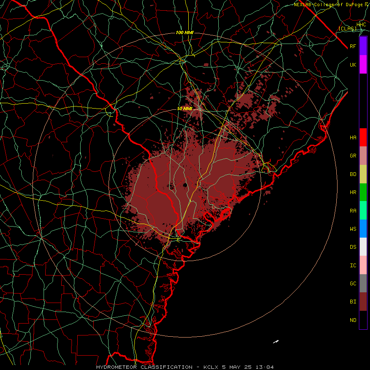Click the BD legend label
Viewport: 370px width, 370px height.
pyautogui.click(x=353, y=174)
